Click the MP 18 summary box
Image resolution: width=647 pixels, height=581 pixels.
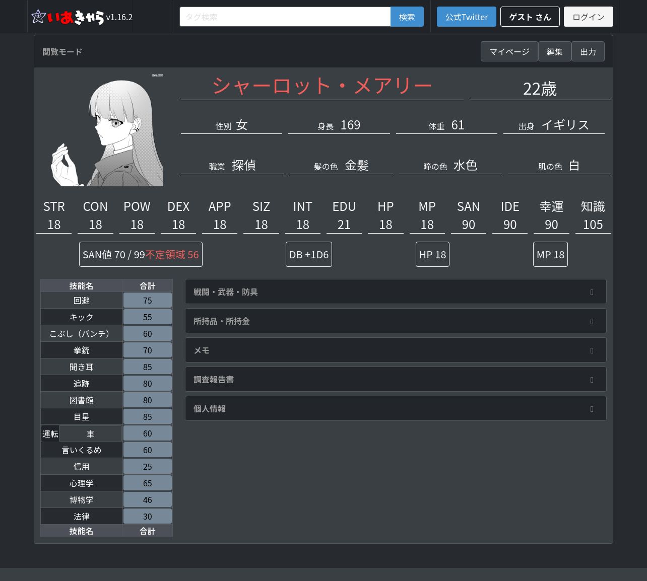550,254
